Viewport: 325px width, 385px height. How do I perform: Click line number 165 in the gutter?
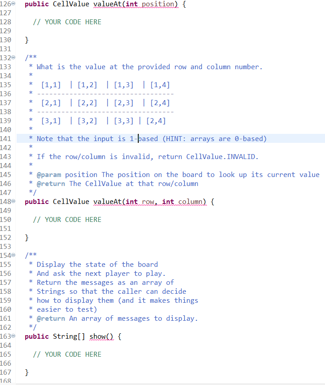pyautogui.click(x=6, y=354)
